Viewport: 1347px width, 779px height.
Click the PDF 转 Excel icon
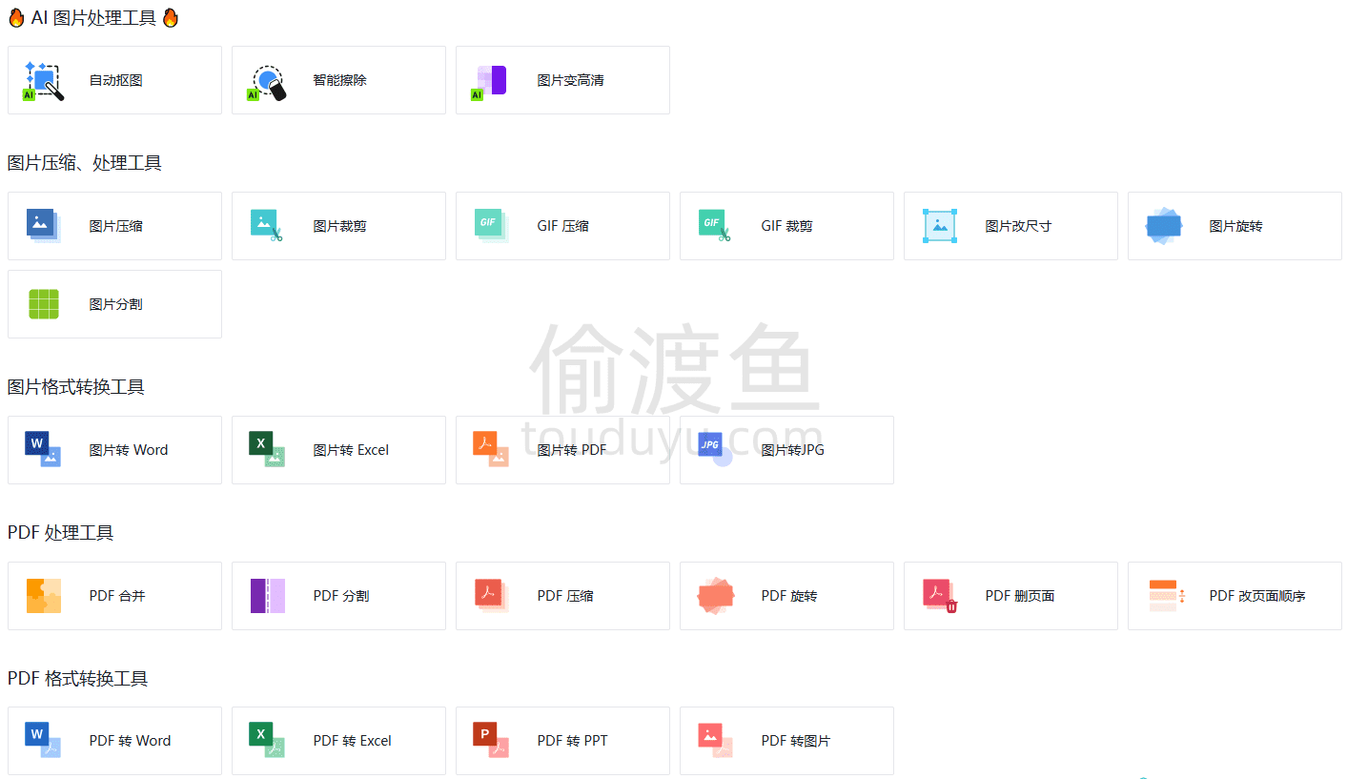[267, 741]
